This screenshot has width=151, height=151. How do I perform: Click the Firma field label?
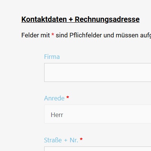pos(52,57)
